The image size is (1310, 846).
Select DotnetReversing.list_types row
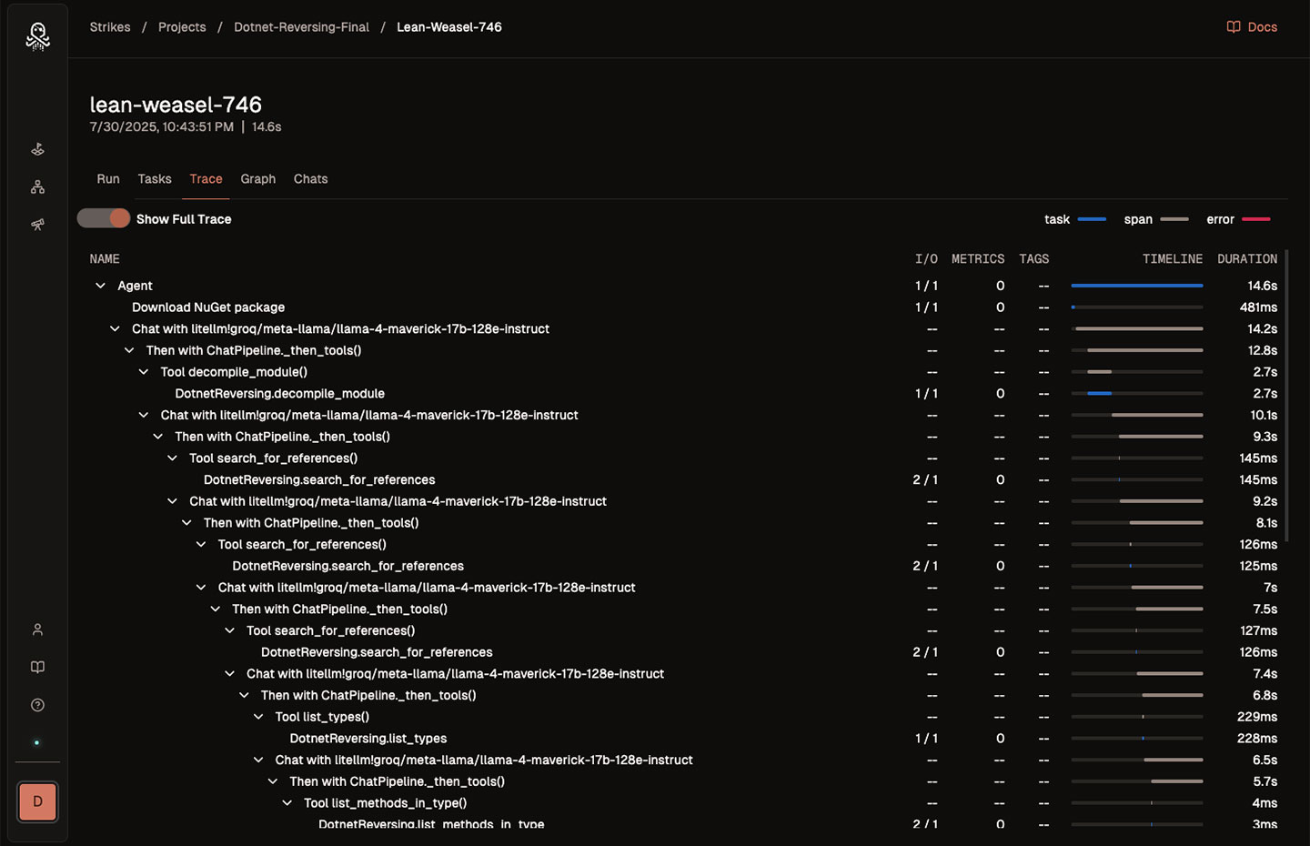683,739
